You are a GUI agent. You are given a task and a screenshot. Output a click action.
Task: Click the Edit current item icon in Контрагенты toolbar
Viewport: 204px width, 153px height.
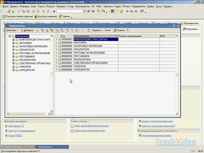47,30
